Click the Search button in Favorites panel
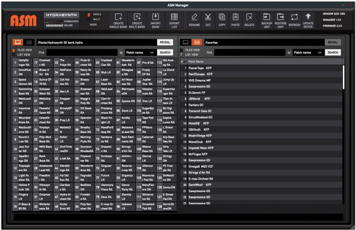 click(332, 53)
